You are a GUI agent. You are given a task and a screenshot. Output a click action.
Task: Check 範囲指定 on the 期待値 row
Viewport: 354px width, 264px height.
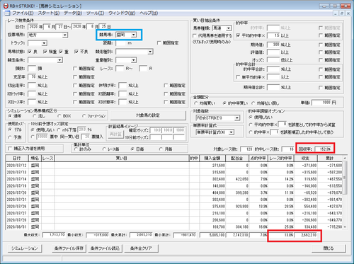point(321,45)
